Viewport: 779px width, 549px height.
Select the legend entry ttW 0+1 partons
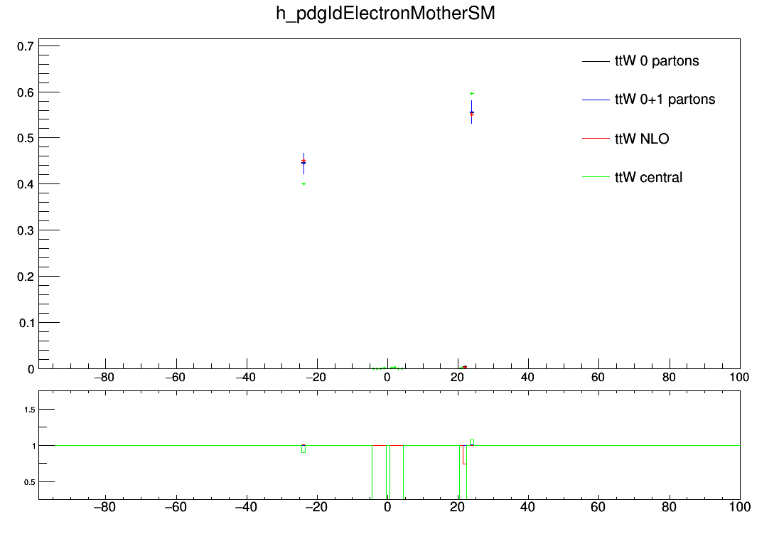[x=665, y=100]
